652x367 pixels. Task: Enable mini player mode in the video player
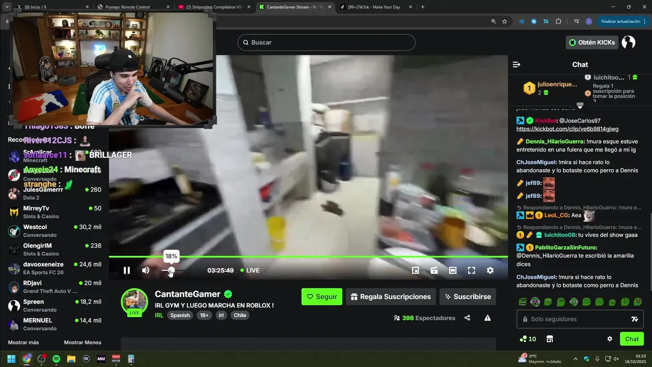[x=415, y=271]
